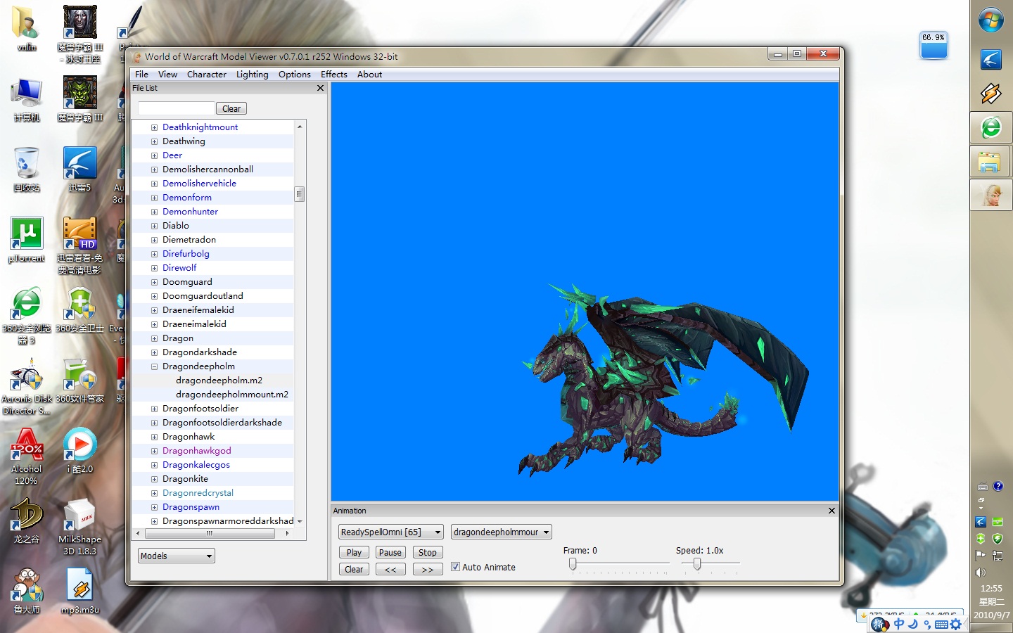Screen dimensions: 1013x633
Task: Open the Windows Explorer taskbar button
Action: click(x=991, y=162)
